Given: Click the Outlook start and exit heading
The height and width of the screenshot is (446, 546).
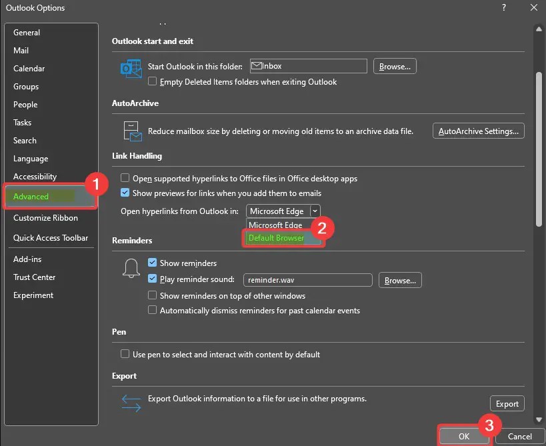Looking at the screenshot, I should (153, 41).
